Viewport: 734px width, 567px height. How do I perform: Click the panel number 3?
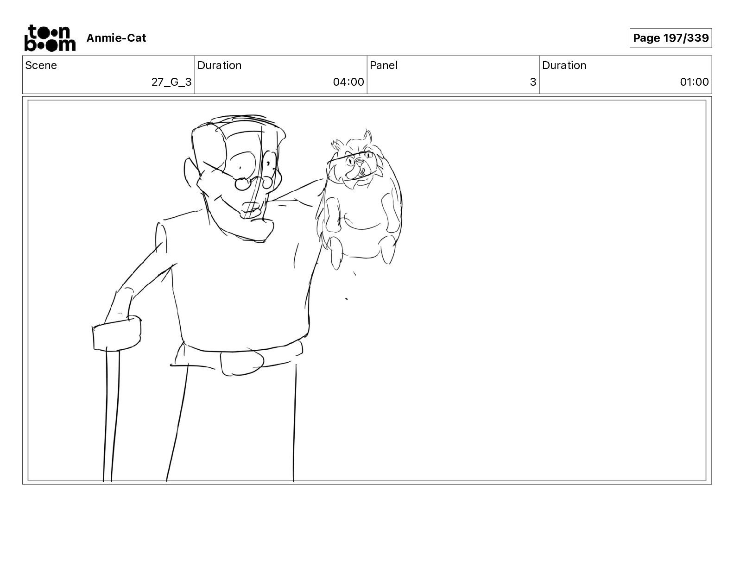point(533,82)
